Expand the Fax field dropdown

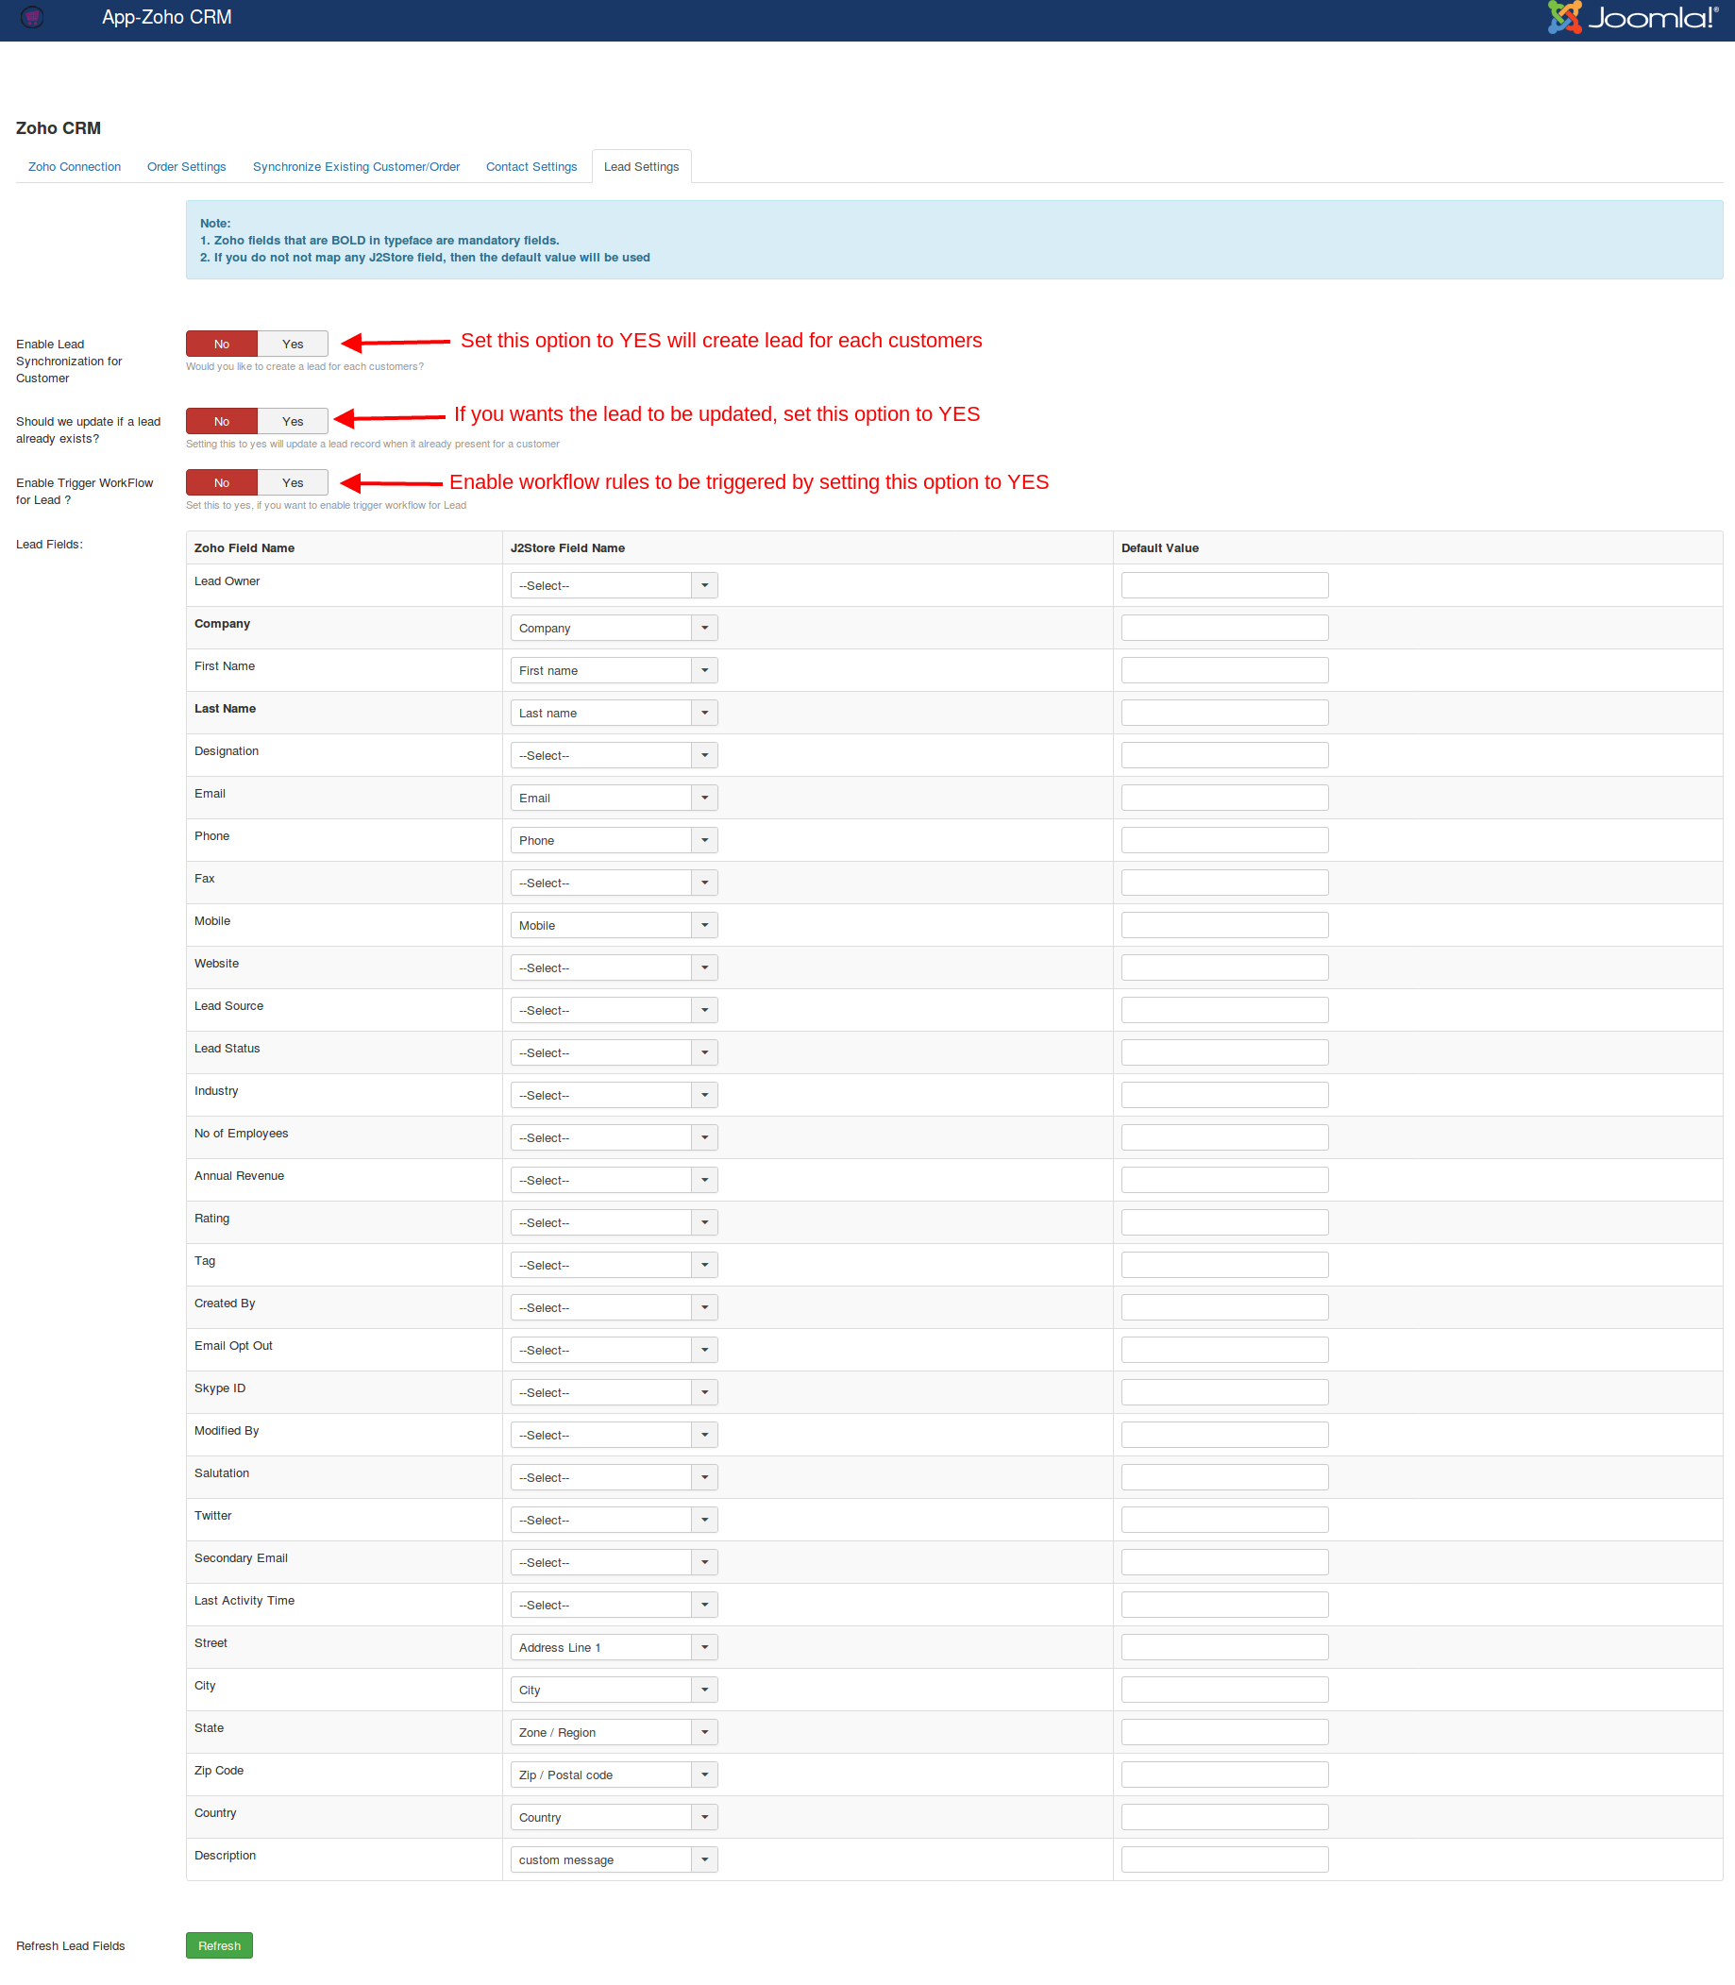coord(614,883)
